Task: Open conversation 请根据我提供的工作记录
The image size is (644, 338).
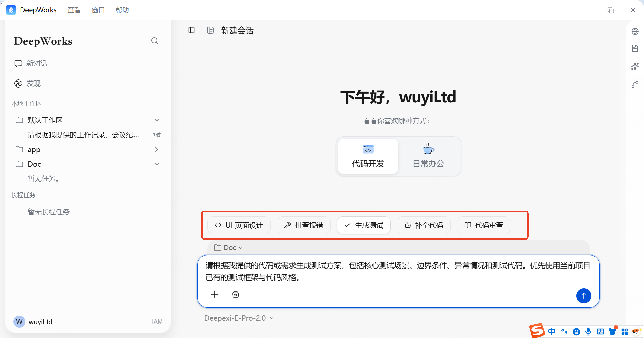Action: (x=83, y=135)
